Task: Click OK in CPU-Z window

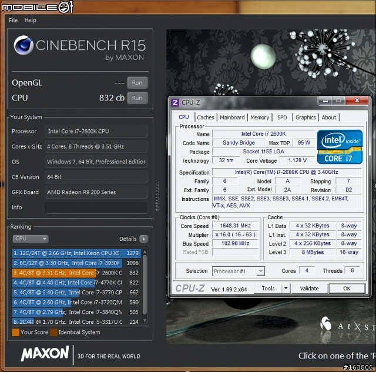Action: tap(347, 289)
